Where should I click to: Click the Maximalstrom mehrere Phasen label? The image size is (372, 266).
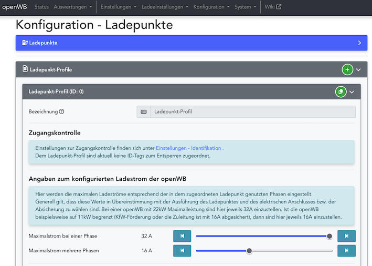[63, 251]
